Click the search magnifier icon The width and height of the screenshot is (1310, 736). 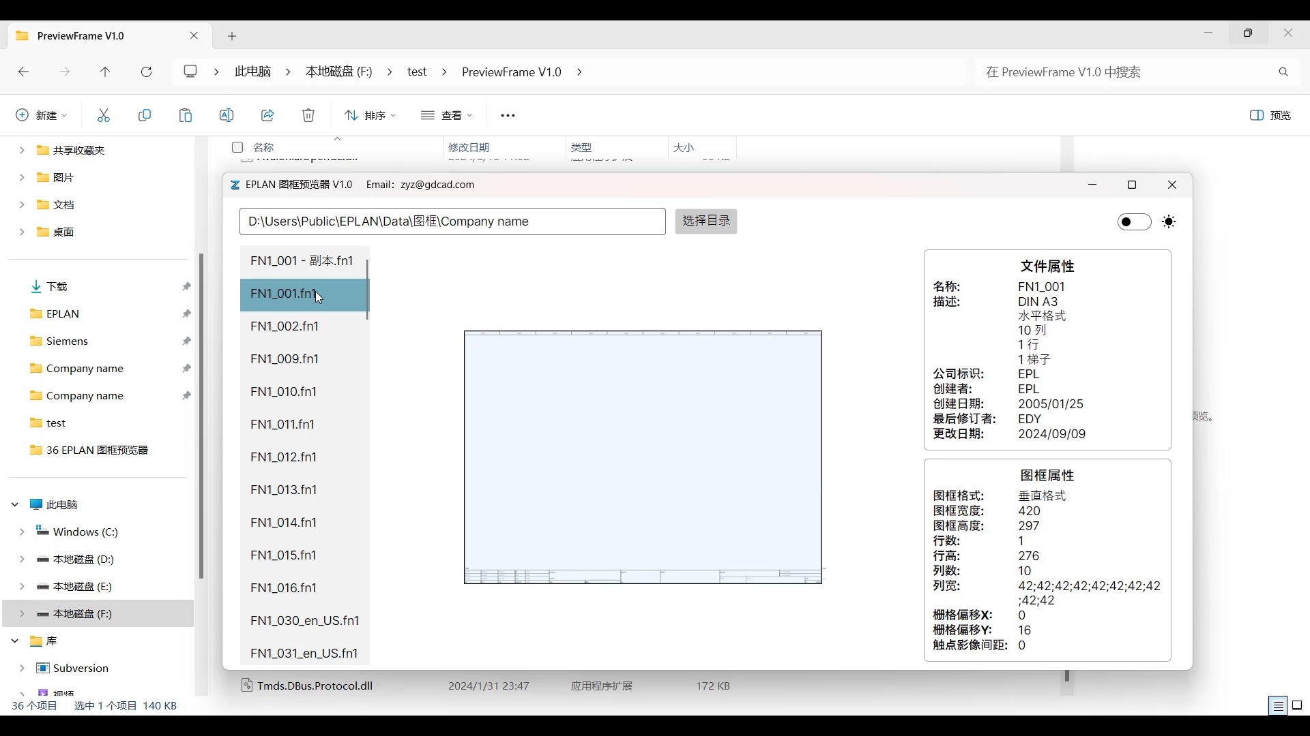click(x=1284, y=72)
